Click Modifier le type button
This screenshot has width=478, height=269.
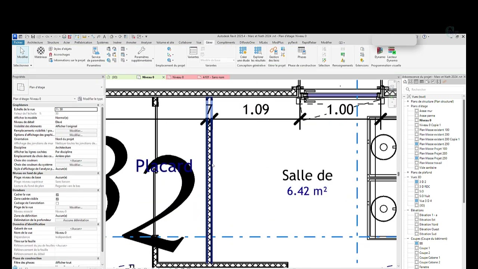[x=90, y=99]
